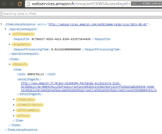Click the opening Items tag

point(14,59)
